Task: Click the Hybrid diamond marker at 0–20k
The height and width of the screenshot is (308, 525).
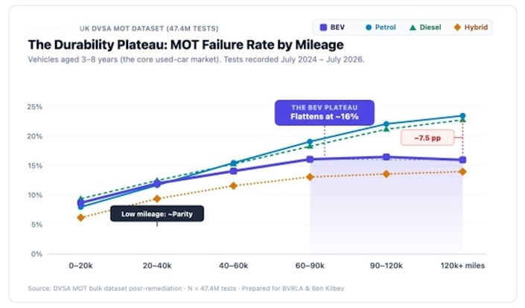Action: (x=80, y=218)
